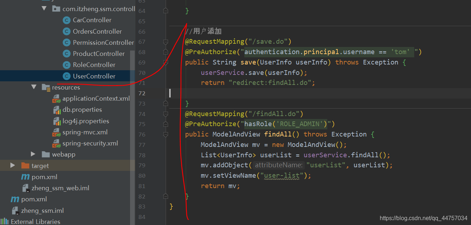Viewport: 471px width, 225px height.
Task: Click the PermissionController class icon
Action: pos(66,43)
